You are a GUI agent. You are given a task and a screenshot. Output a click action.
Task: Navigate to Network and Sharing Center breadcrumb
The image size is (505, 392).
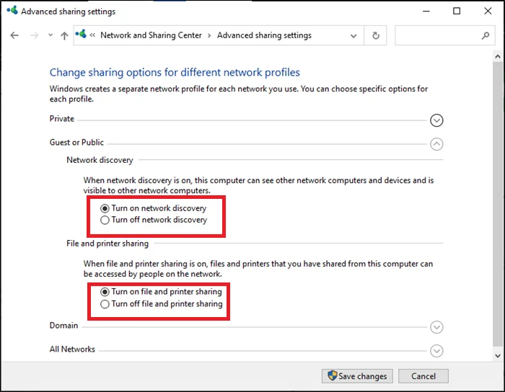click(151, 35)
